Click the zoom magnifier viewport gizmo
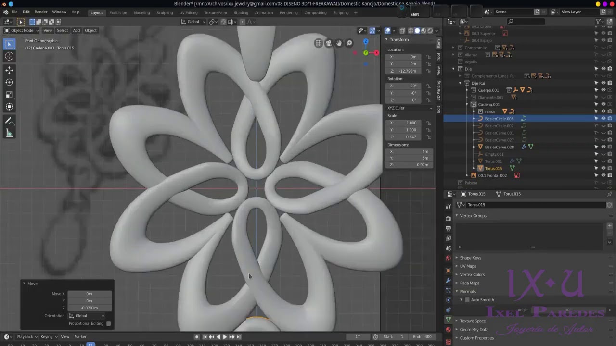The image size is (616, 346). (349, 43)
